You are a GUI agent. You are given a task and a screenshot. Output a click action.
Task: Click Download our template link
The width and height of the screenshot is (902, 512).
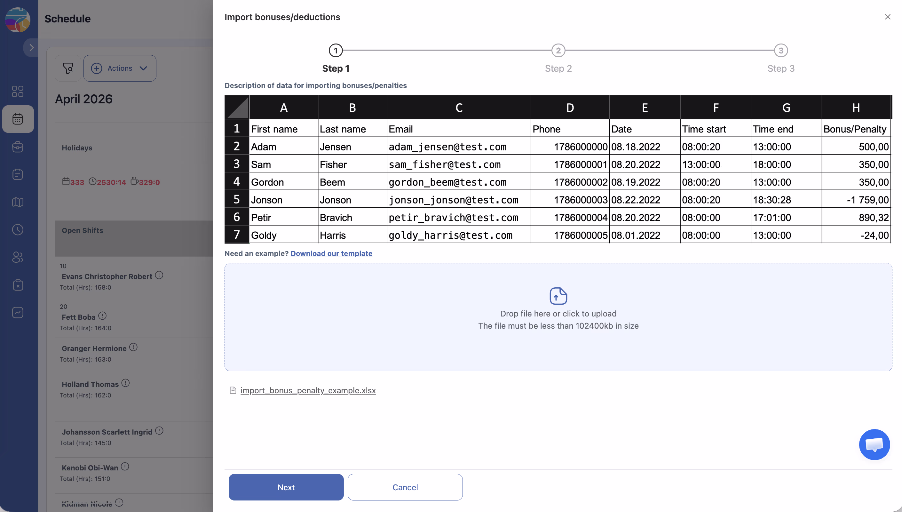click(x=331, y=253)
